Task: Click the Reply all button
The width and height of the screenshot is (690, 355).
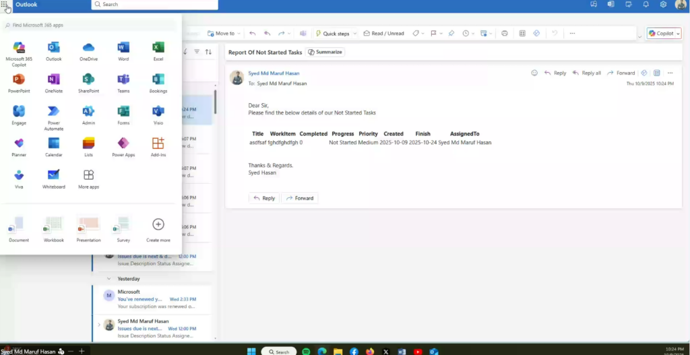Action: coord(586,73)
